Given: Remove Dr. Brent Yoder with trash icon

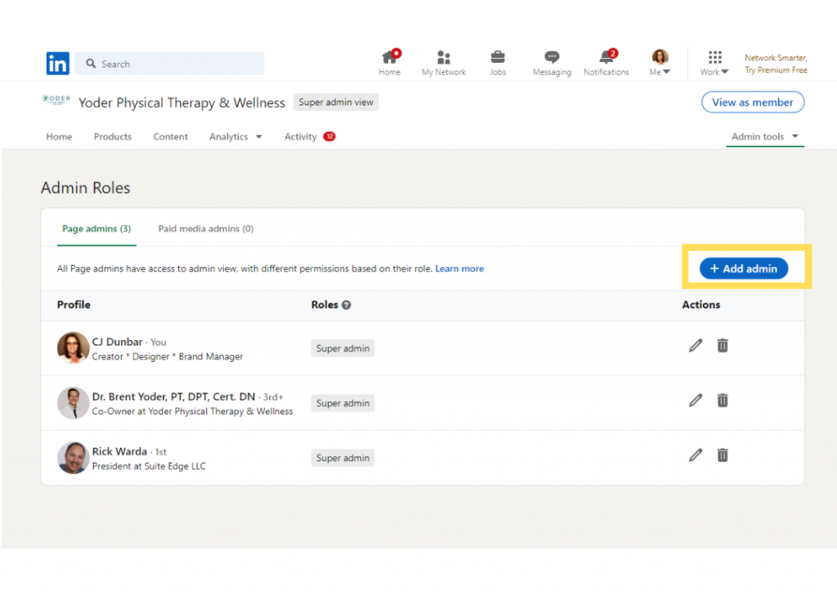Looking at the screenshot, I should coord(723,400).
